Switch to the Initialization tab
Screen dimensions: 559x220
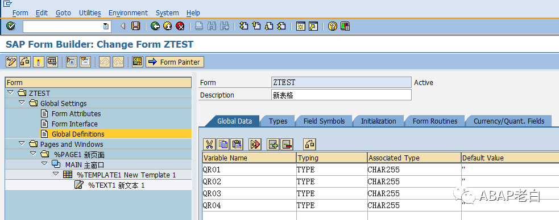tap(378, 121)
